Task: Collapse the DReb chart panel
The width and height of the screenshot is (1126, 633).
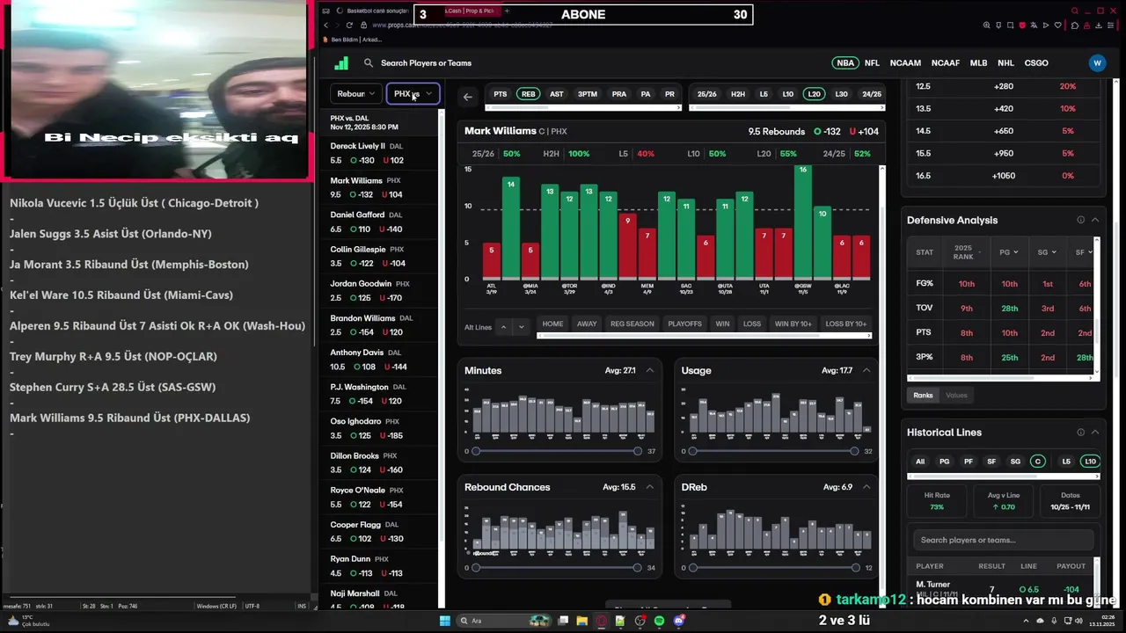Action: [x=866, y=487]
